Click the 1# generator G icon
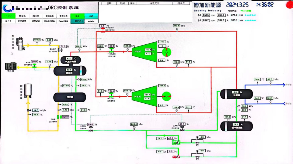Image resolution: width=293 pixels, height=164 pixels. click(x=167, y=52)
